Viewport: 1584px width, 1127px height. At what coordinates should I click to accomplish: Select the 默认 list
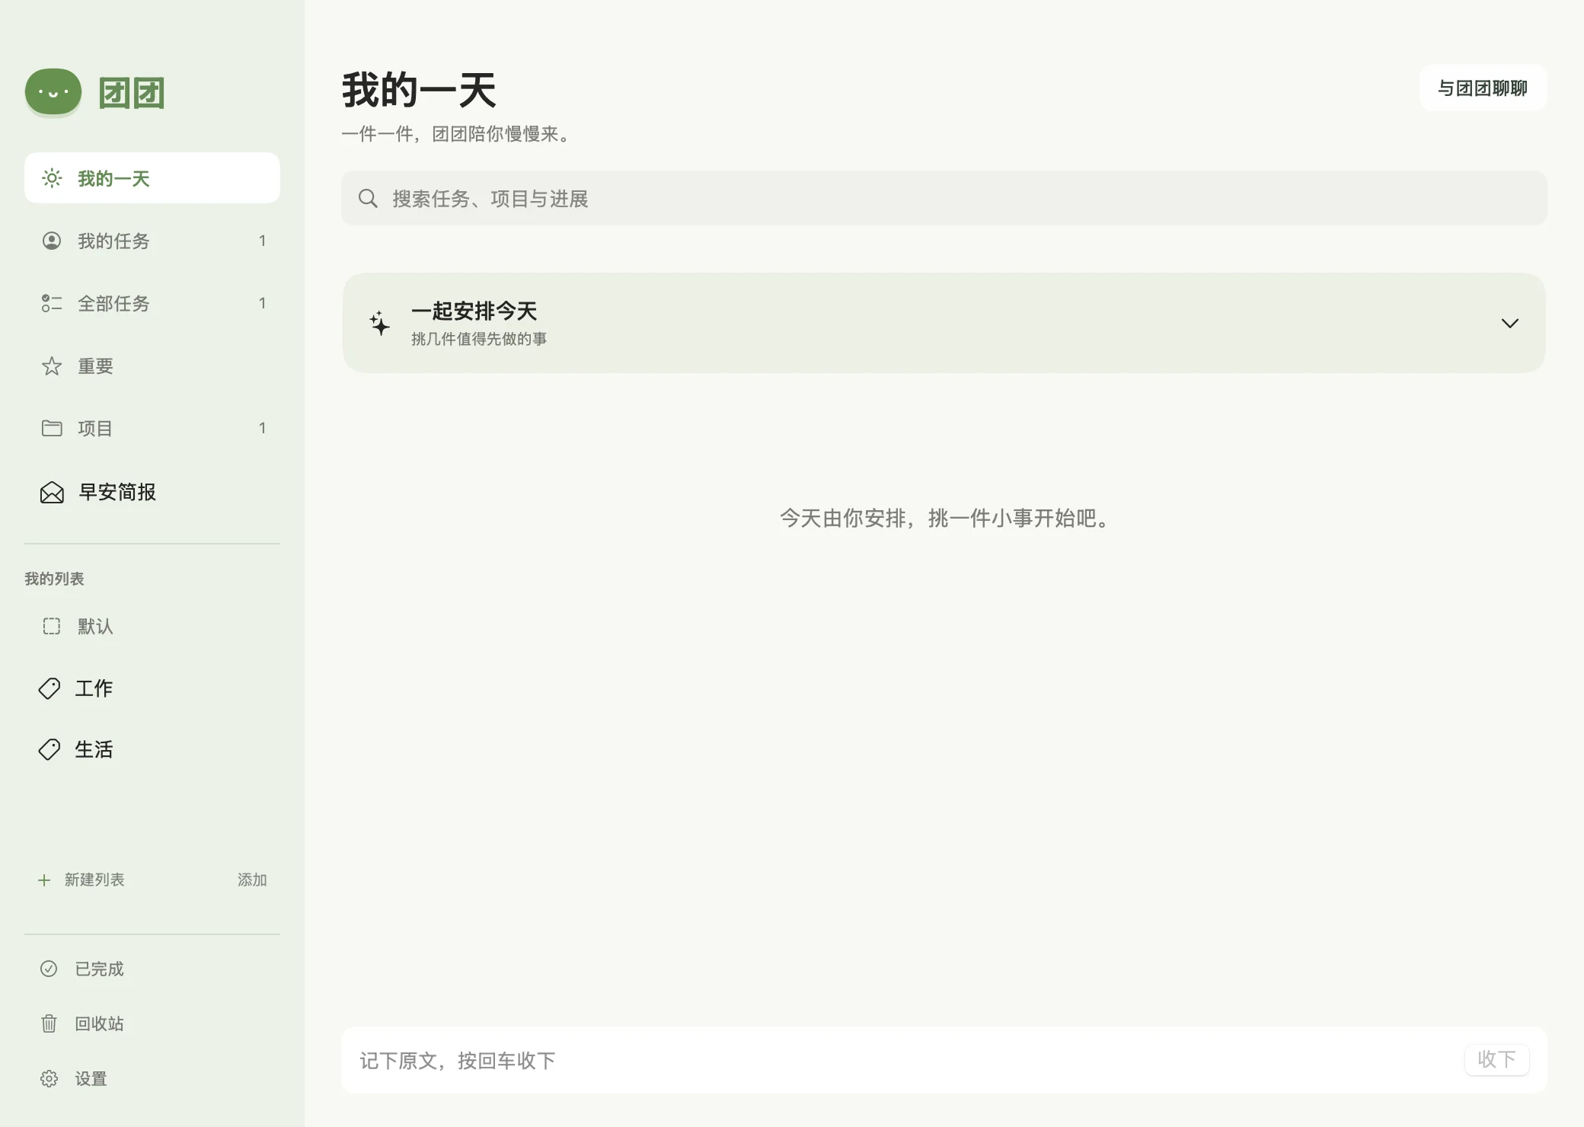(x=152, y=626)
